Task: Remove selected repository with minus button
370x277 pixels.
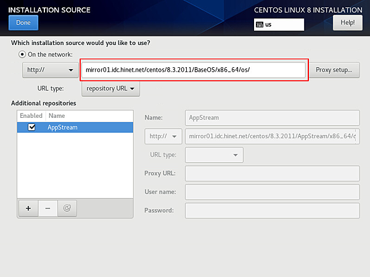Action: coord(47,209)
